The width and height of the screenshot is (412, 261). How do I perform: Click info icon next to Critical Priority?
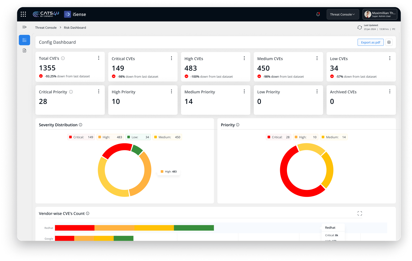71,92
